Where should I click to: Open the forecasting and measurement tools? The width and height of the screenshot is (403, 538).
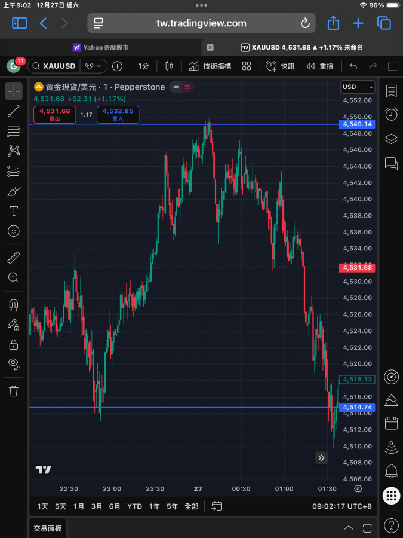coord(14,171)
